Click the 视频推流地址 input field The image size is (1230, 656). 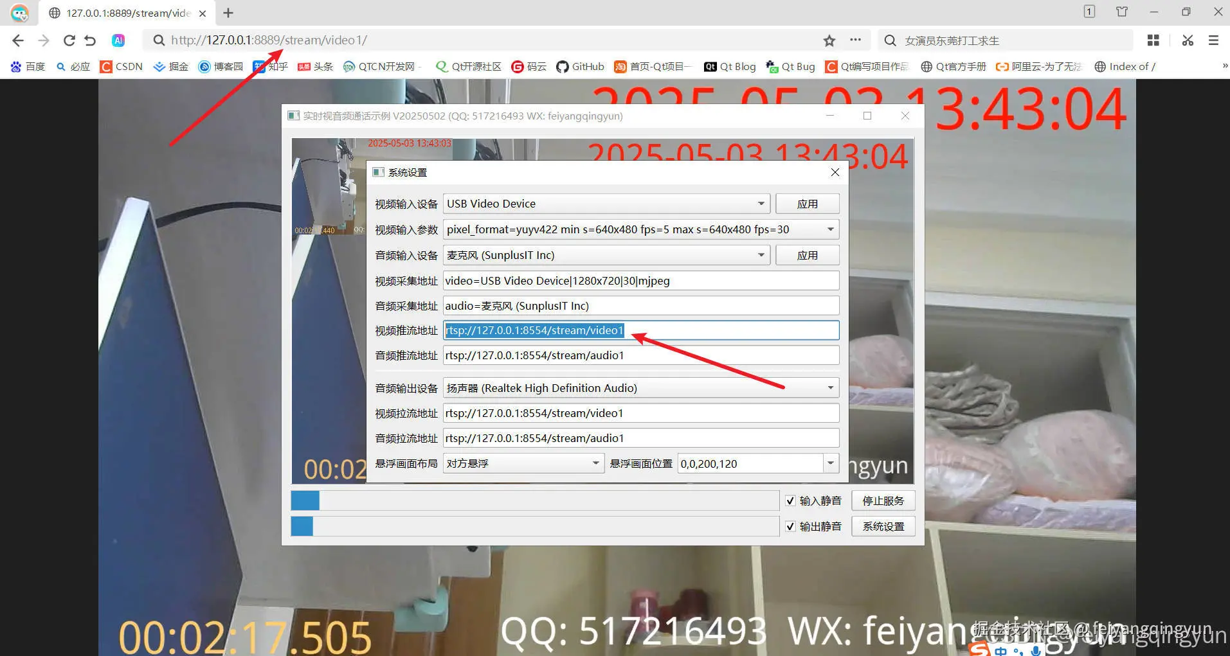pos(640,330)
